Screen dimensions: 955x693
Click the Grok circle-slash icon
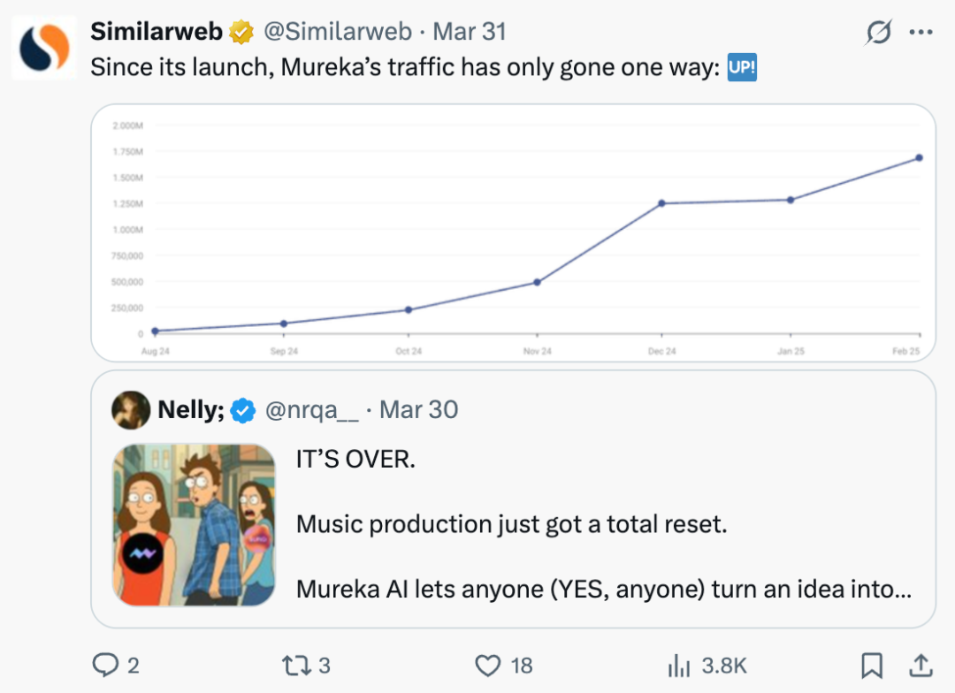879,33
